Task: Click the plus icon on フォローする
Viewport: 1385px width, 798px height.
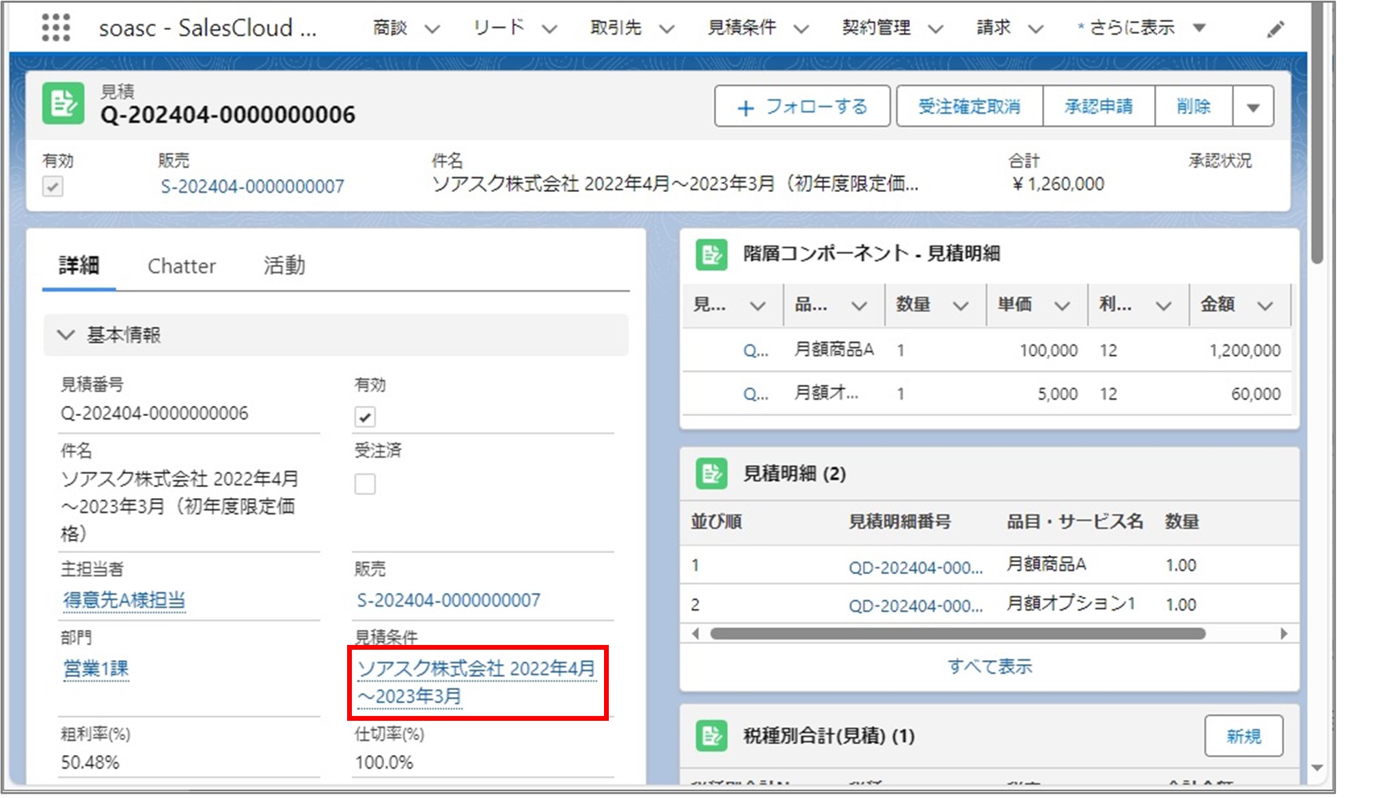Action: click(x=745, y=107)
